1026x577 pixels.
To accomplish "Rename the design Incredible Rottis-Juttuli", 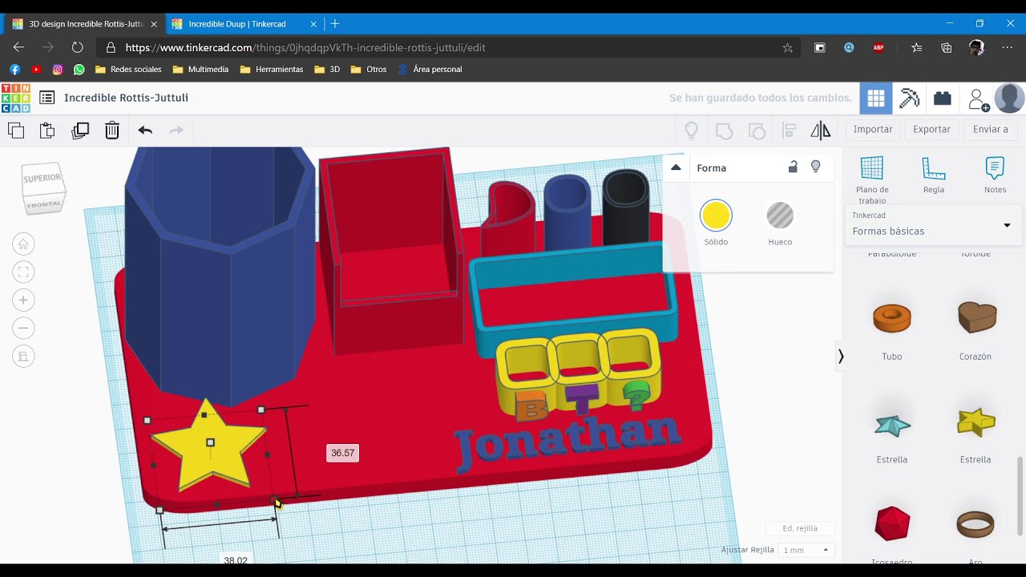I will 126,98.
